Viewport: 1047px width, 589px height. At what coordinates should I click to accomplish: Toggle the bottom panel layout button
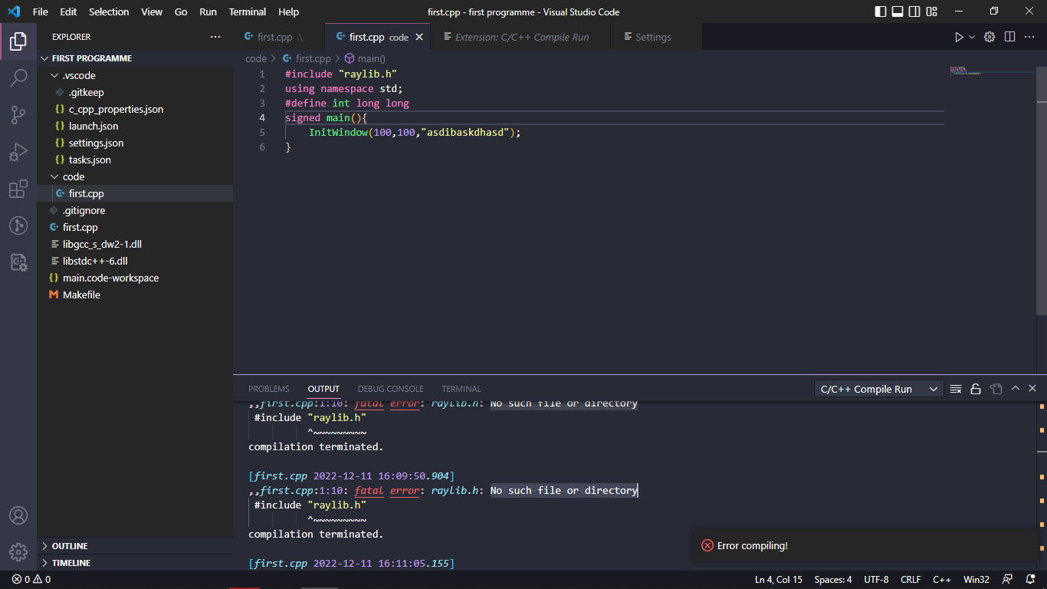[897, 12]
